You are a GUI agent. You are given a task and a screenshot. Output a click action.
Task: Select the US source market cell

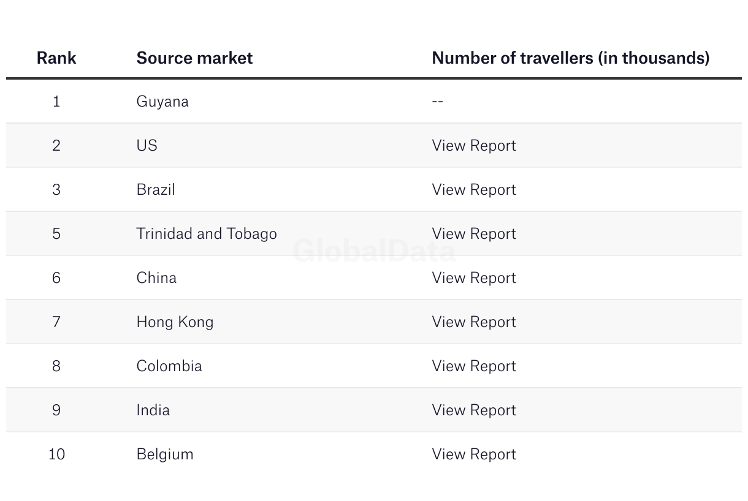[147, 145]
